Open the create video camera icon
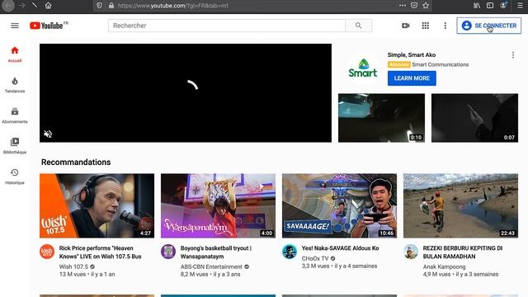Viewport: 528px width, 297px height. coord(405,26)
